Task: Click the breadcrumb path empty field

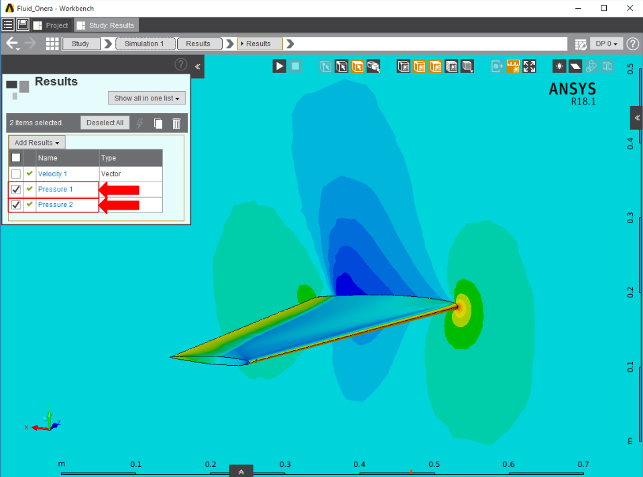Action: (430, 44)
